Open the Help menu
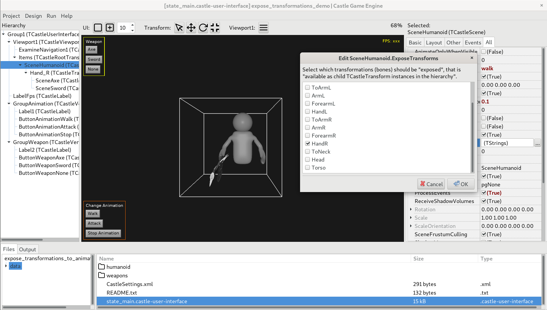Screen dimensions: 547x310 66,16
